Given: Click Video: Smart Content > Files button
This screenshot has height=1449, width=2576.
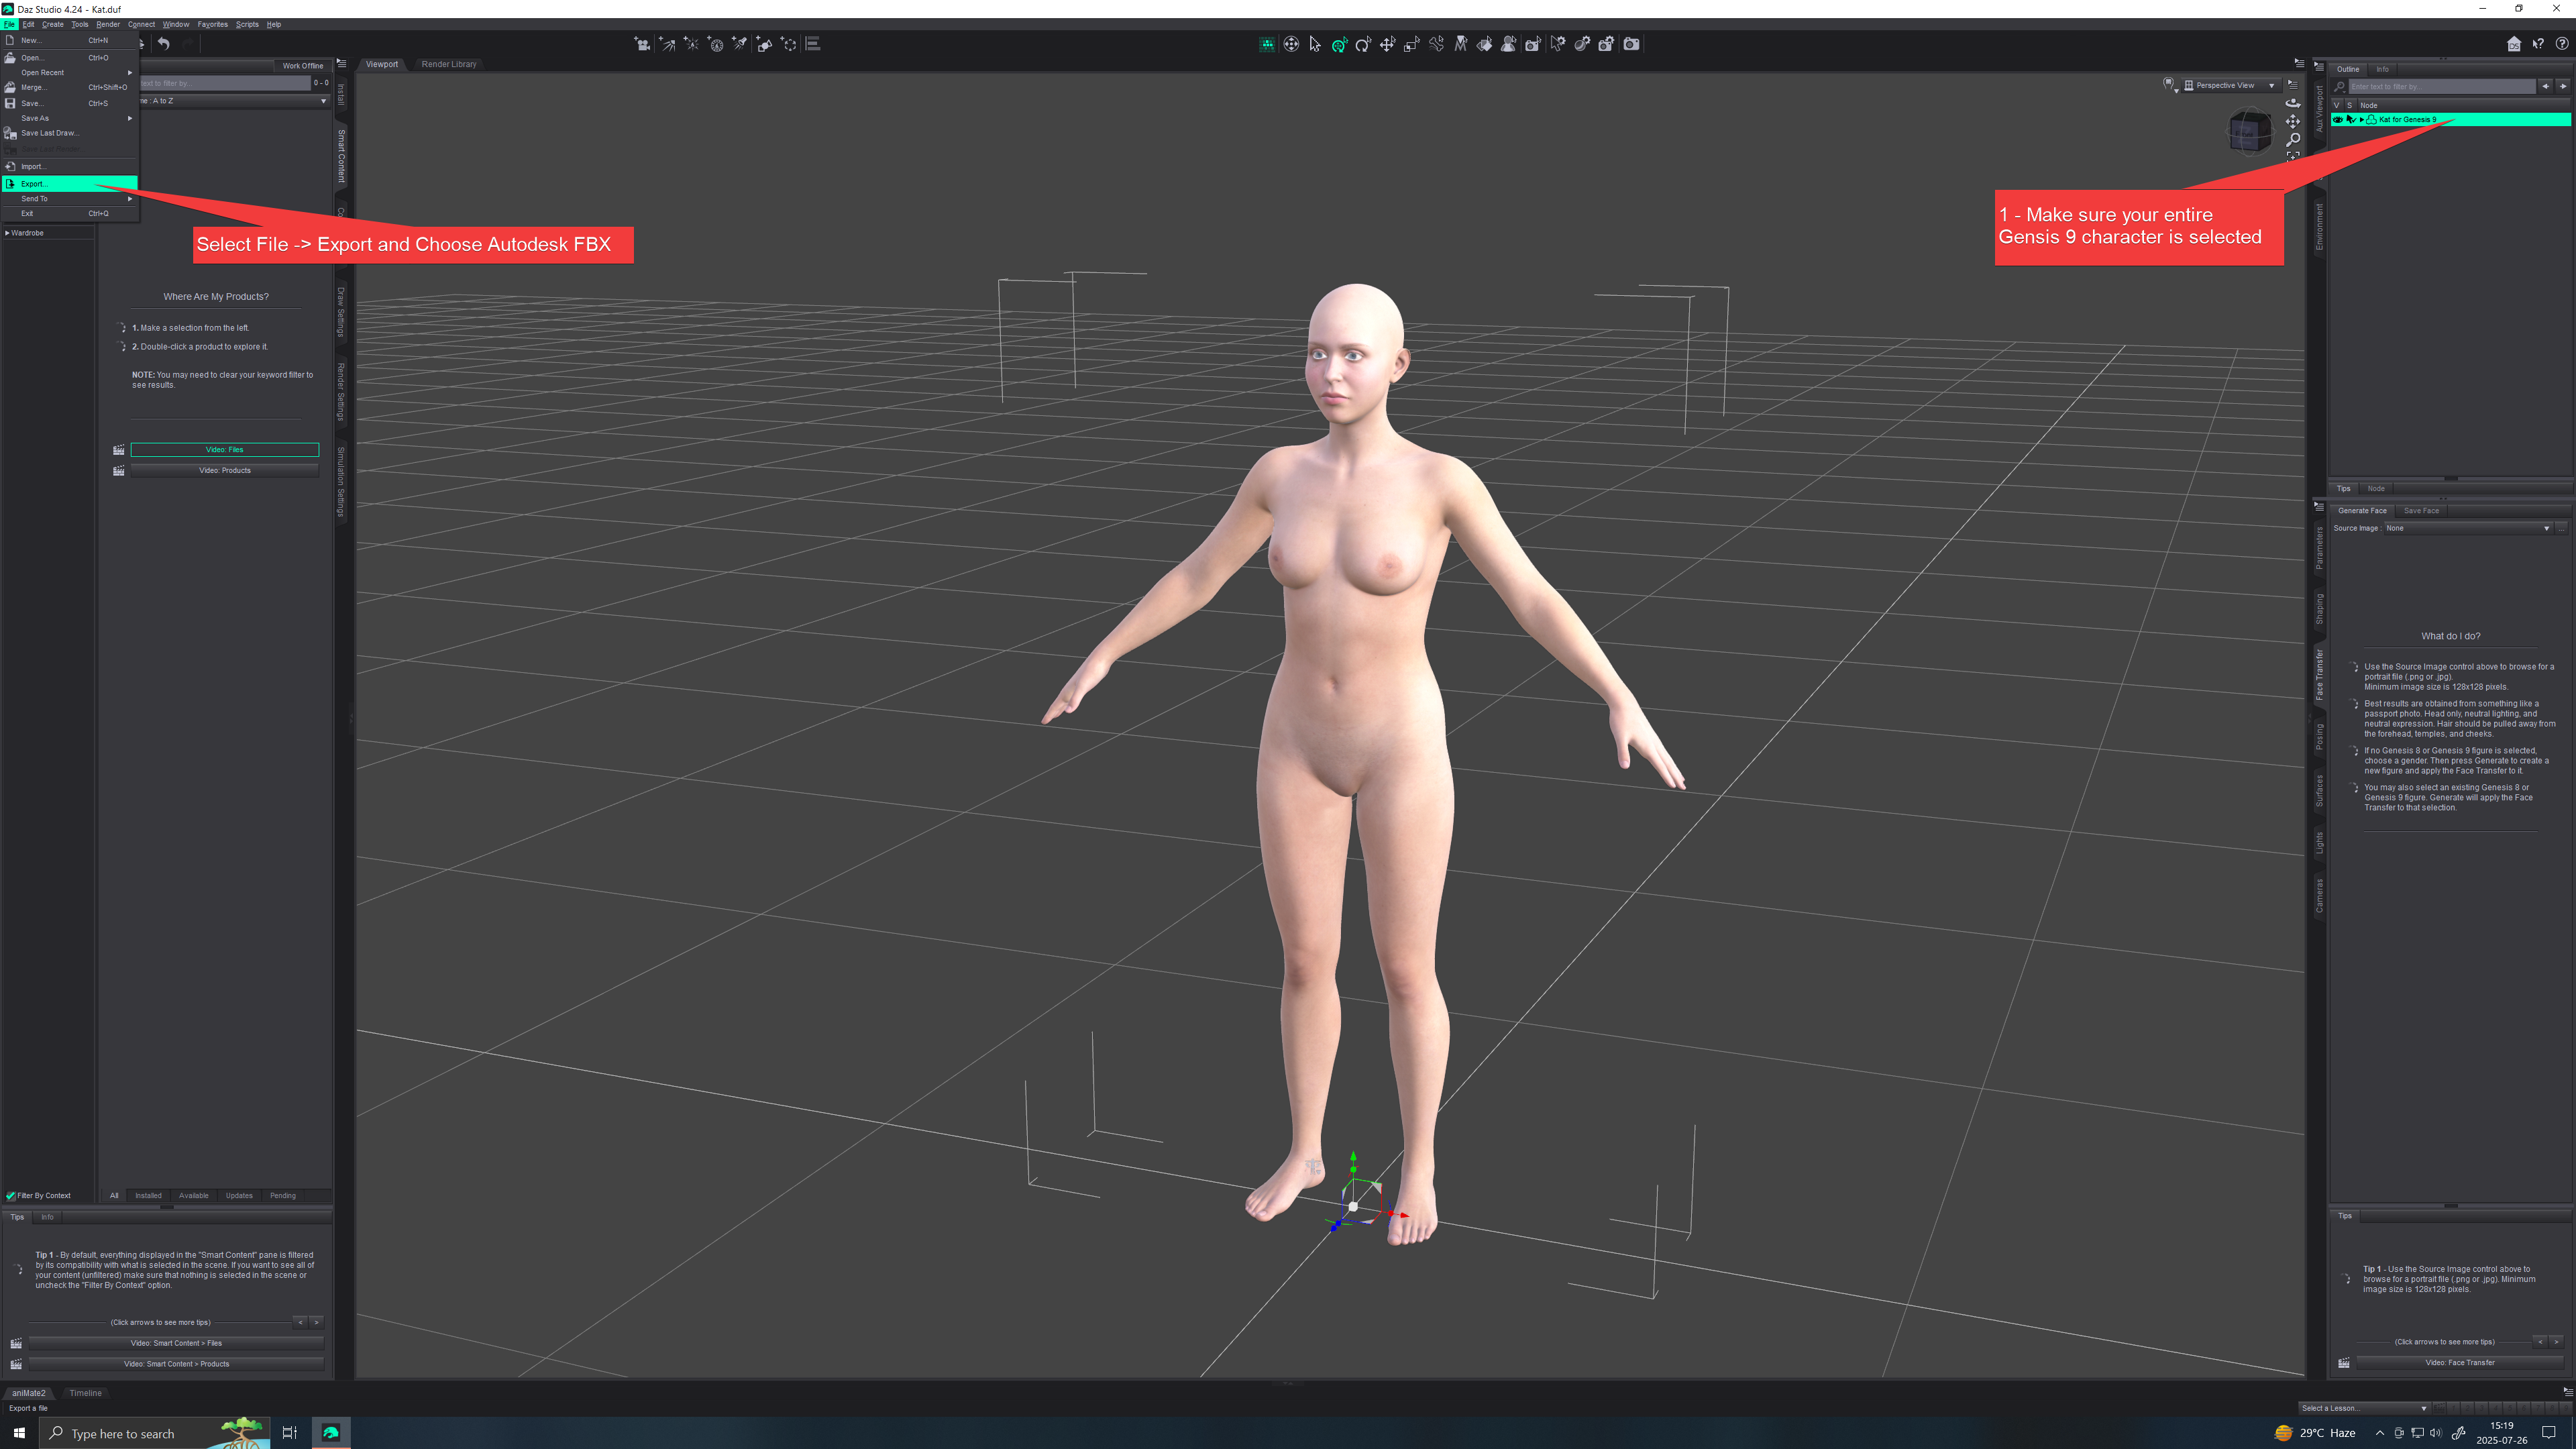Looking at the screenshot, I should click(x=176, y=1344).
